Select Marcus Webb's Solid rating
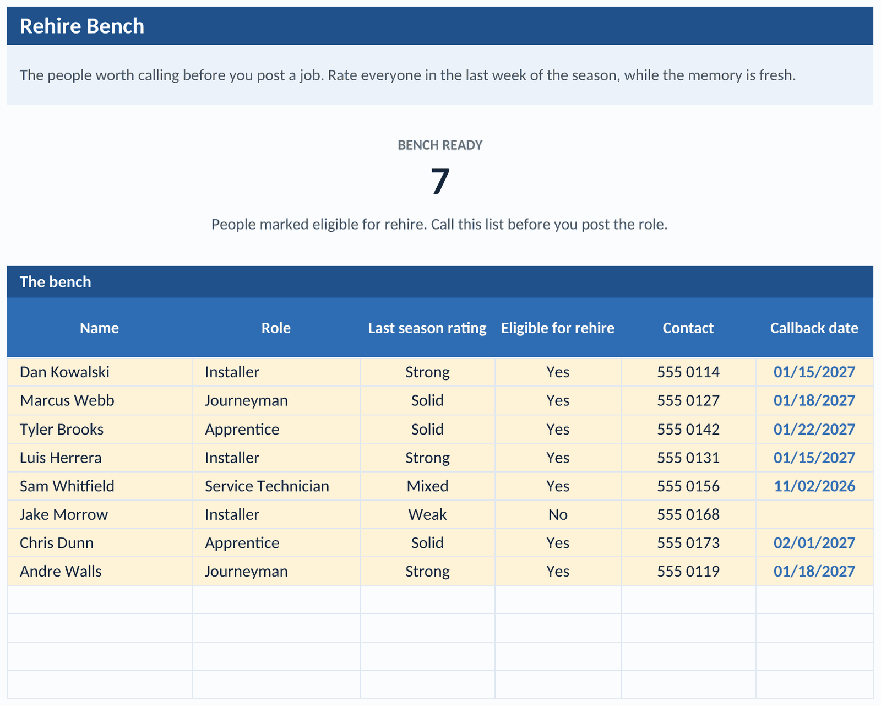Screen dimensions: 881x706 pyautogui.click(x=427, y=400)
